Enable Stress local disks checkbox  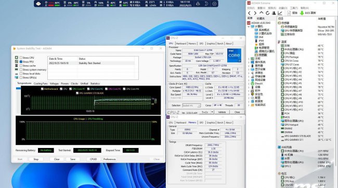(21, 74)
